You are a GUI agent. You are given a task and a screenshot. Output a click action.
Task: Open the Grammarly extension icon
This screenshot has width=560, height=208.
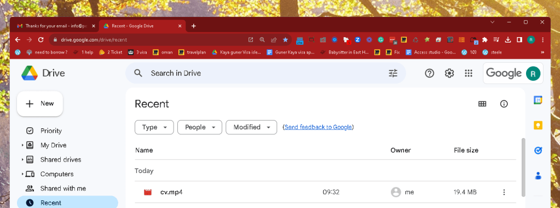pos(380,40)
